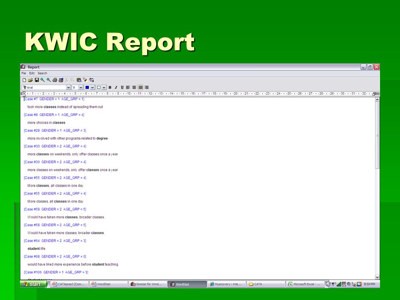This screenshot has width=400, height=300.
Task: Click the left indent marker on the ruler
Action: pyautogui.click(x=24, y=94)
